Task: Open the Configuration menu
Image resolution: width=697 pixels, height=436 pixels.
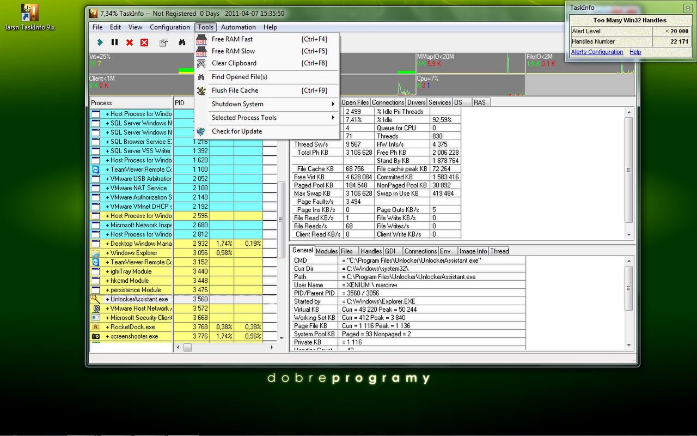Action: coord(170,27)
